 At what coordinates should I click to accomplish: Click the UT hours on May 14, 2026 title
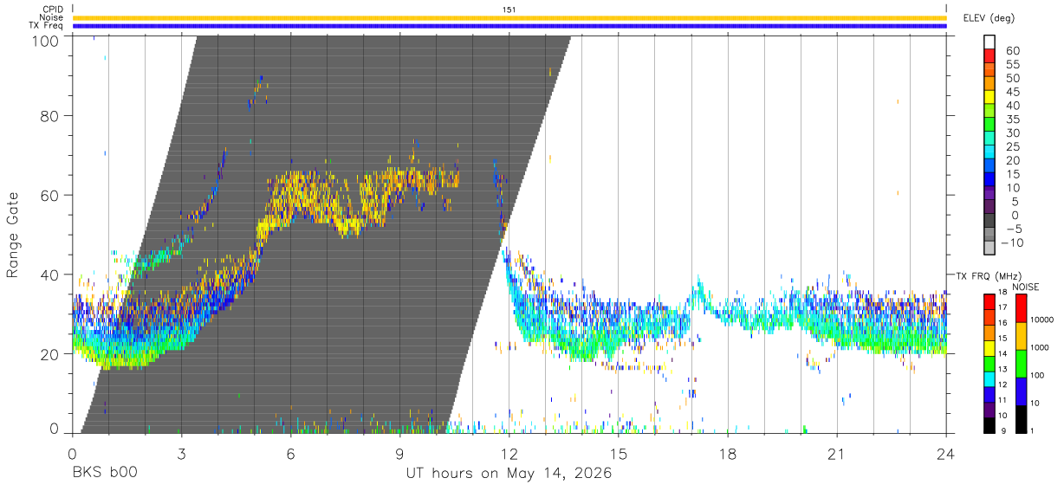click(509, 474)
